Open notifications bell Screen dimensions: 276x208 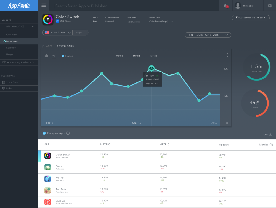(x=226, y=6)
